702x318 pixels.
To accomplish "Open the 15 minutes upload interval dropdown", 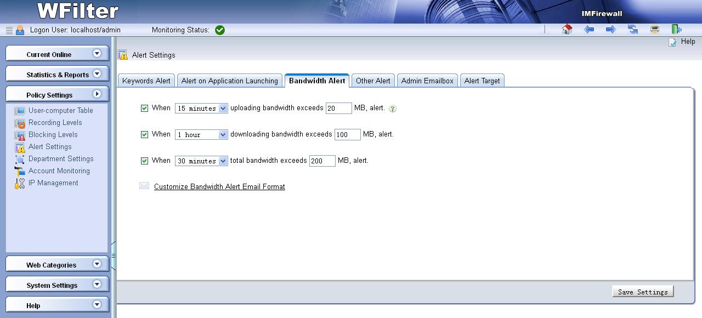I will tap(201, 109).
